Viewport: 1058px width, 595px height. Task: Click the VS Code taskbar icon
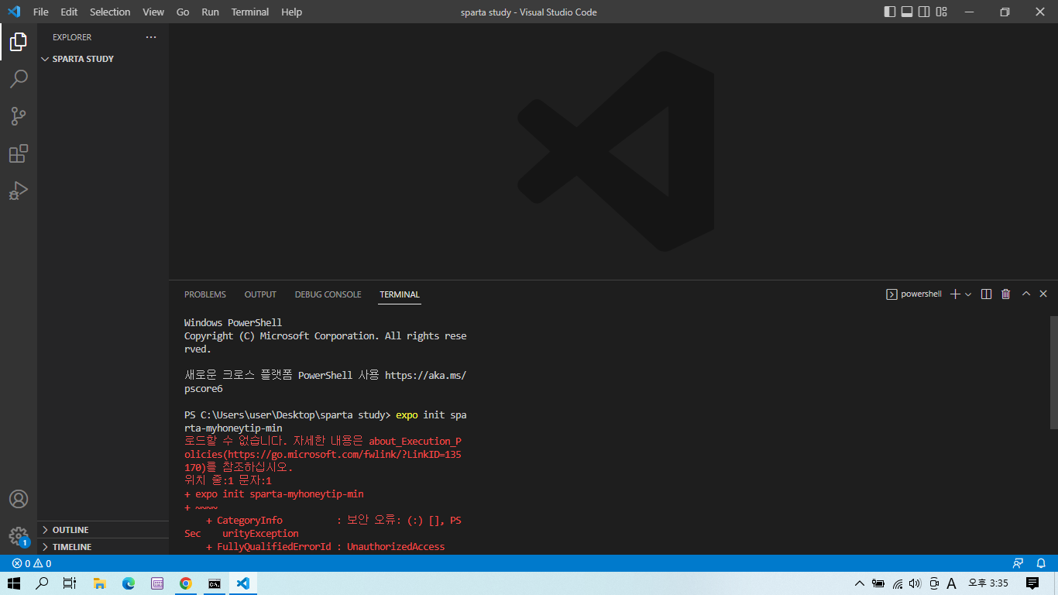tap(243, 583)
